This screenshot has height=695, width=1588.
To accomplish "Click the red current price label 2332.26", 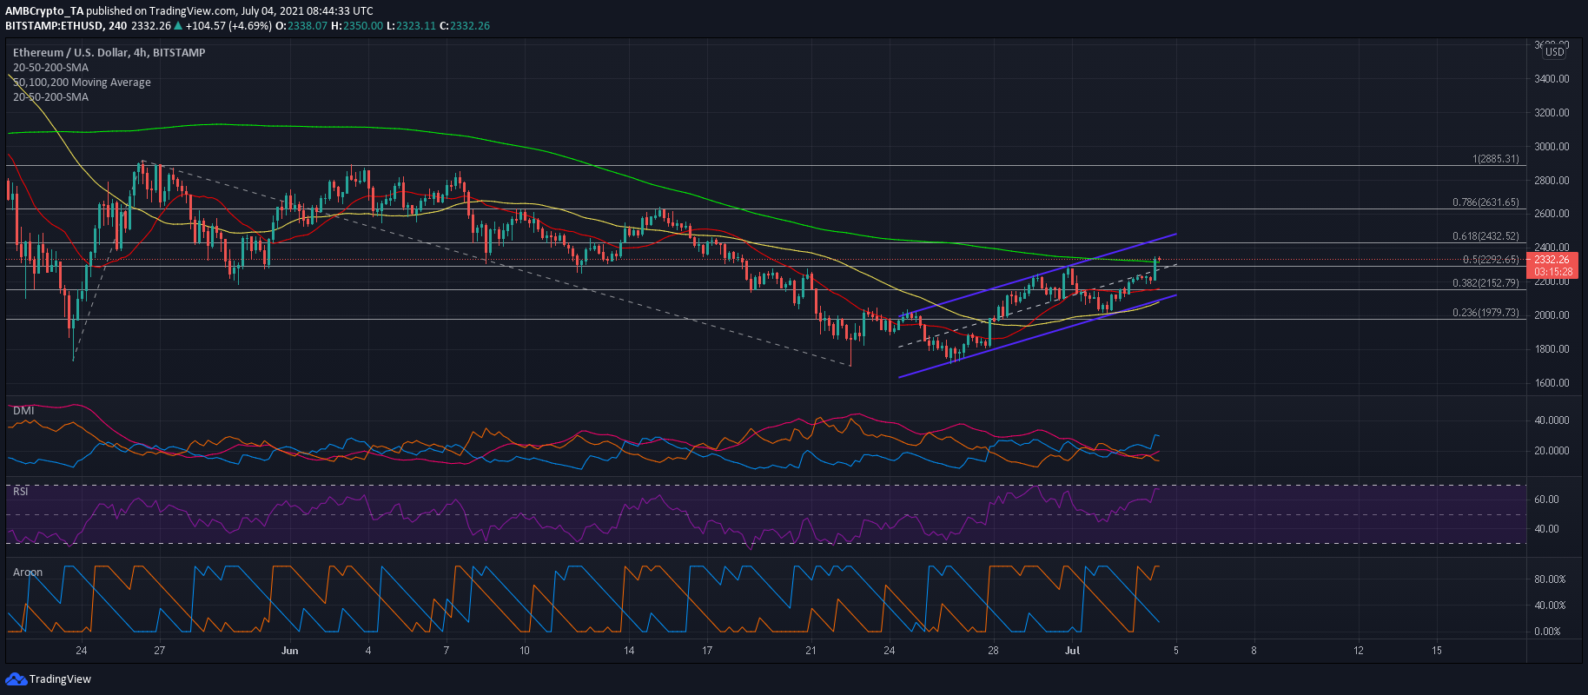I will (1552, 260).
